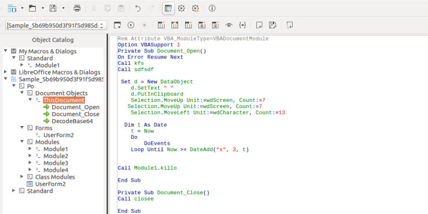The width and height of the screenshot is (428, 214).
Task: Collapse the ThisDocument node arrow
Action: click(x=30, y=99)
